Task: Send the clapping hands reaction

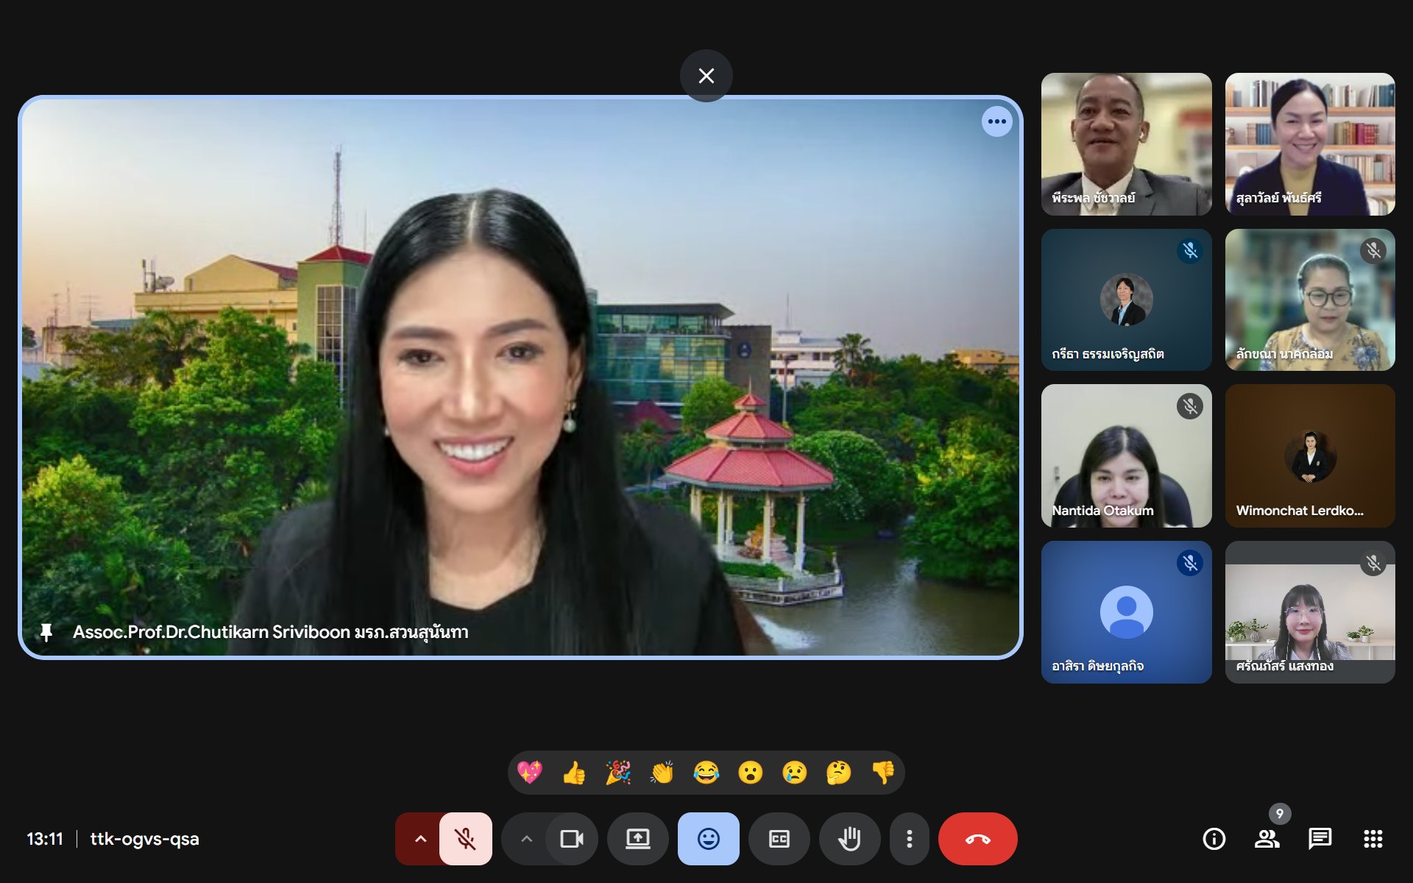Action: [x=662, y=773]
